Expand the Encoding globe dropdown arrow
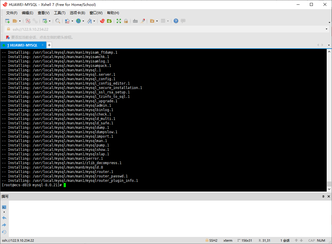 (x=83, y=21)
